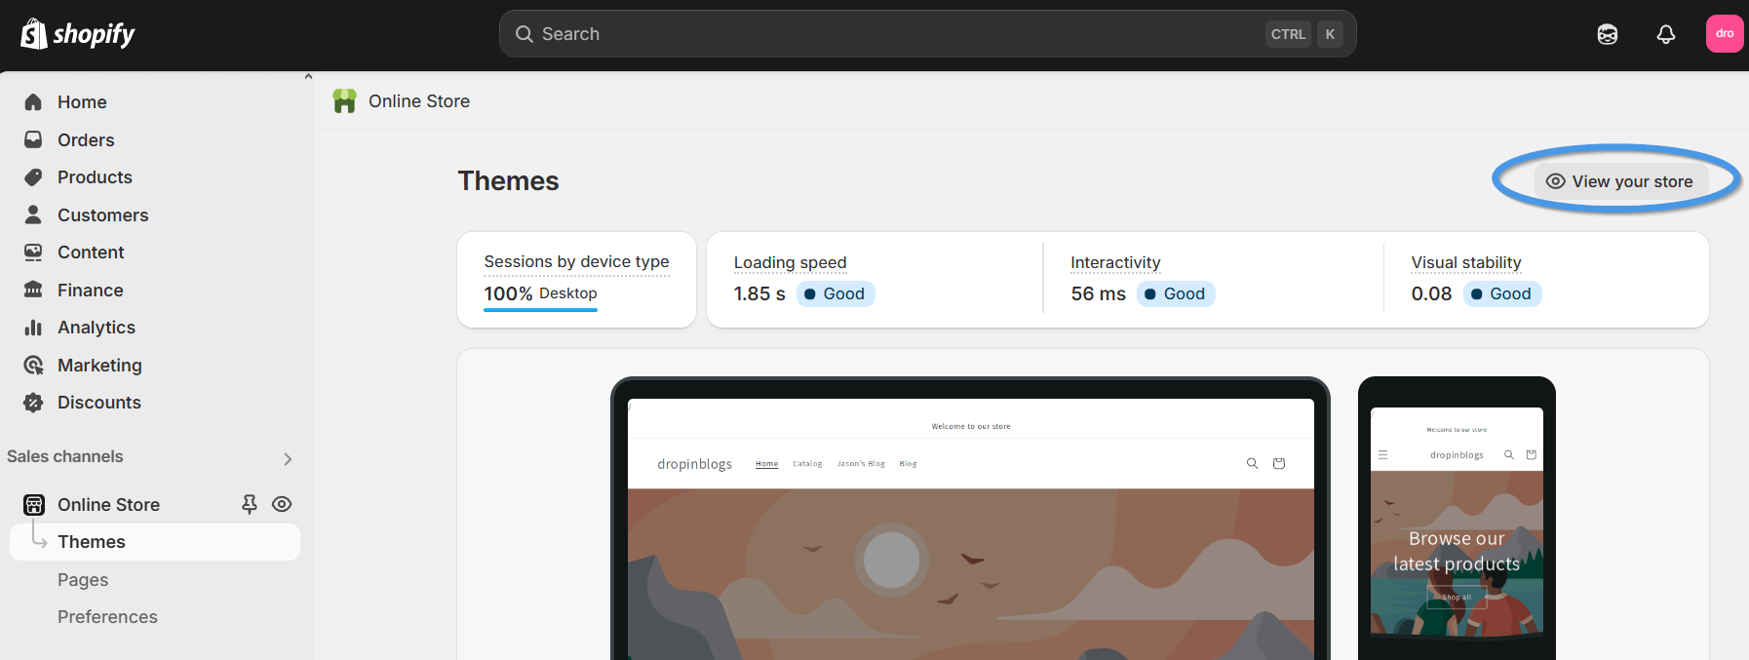Viewport: 1749px width, 660px height.
Task: Click the cart icon in desktop theme preview
Action: [1279, 463]
